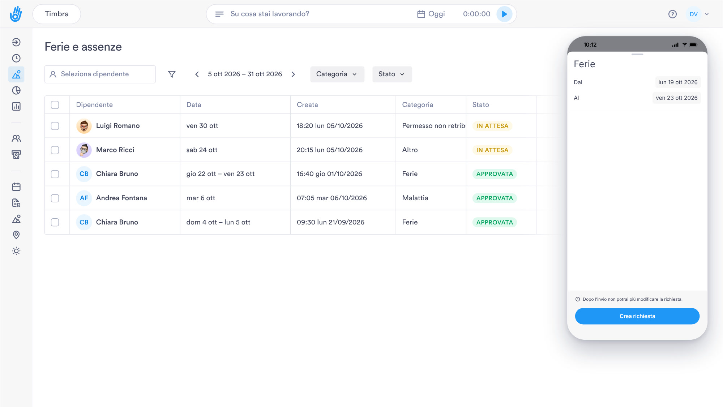Start the timer with play button
The width and height of the screenshot is (723, 407).
[x=504, y=14]
